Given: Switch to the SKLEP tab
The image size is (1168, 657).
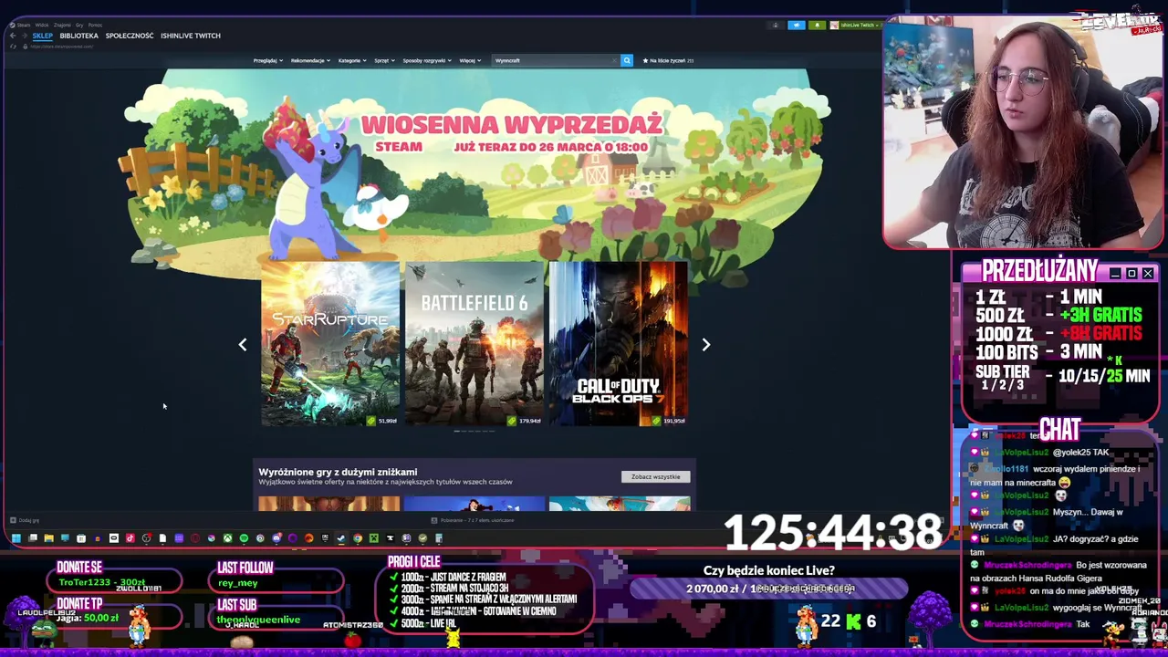Looking at the screenshot, I should pyautogui.click(x=43, y=36).
